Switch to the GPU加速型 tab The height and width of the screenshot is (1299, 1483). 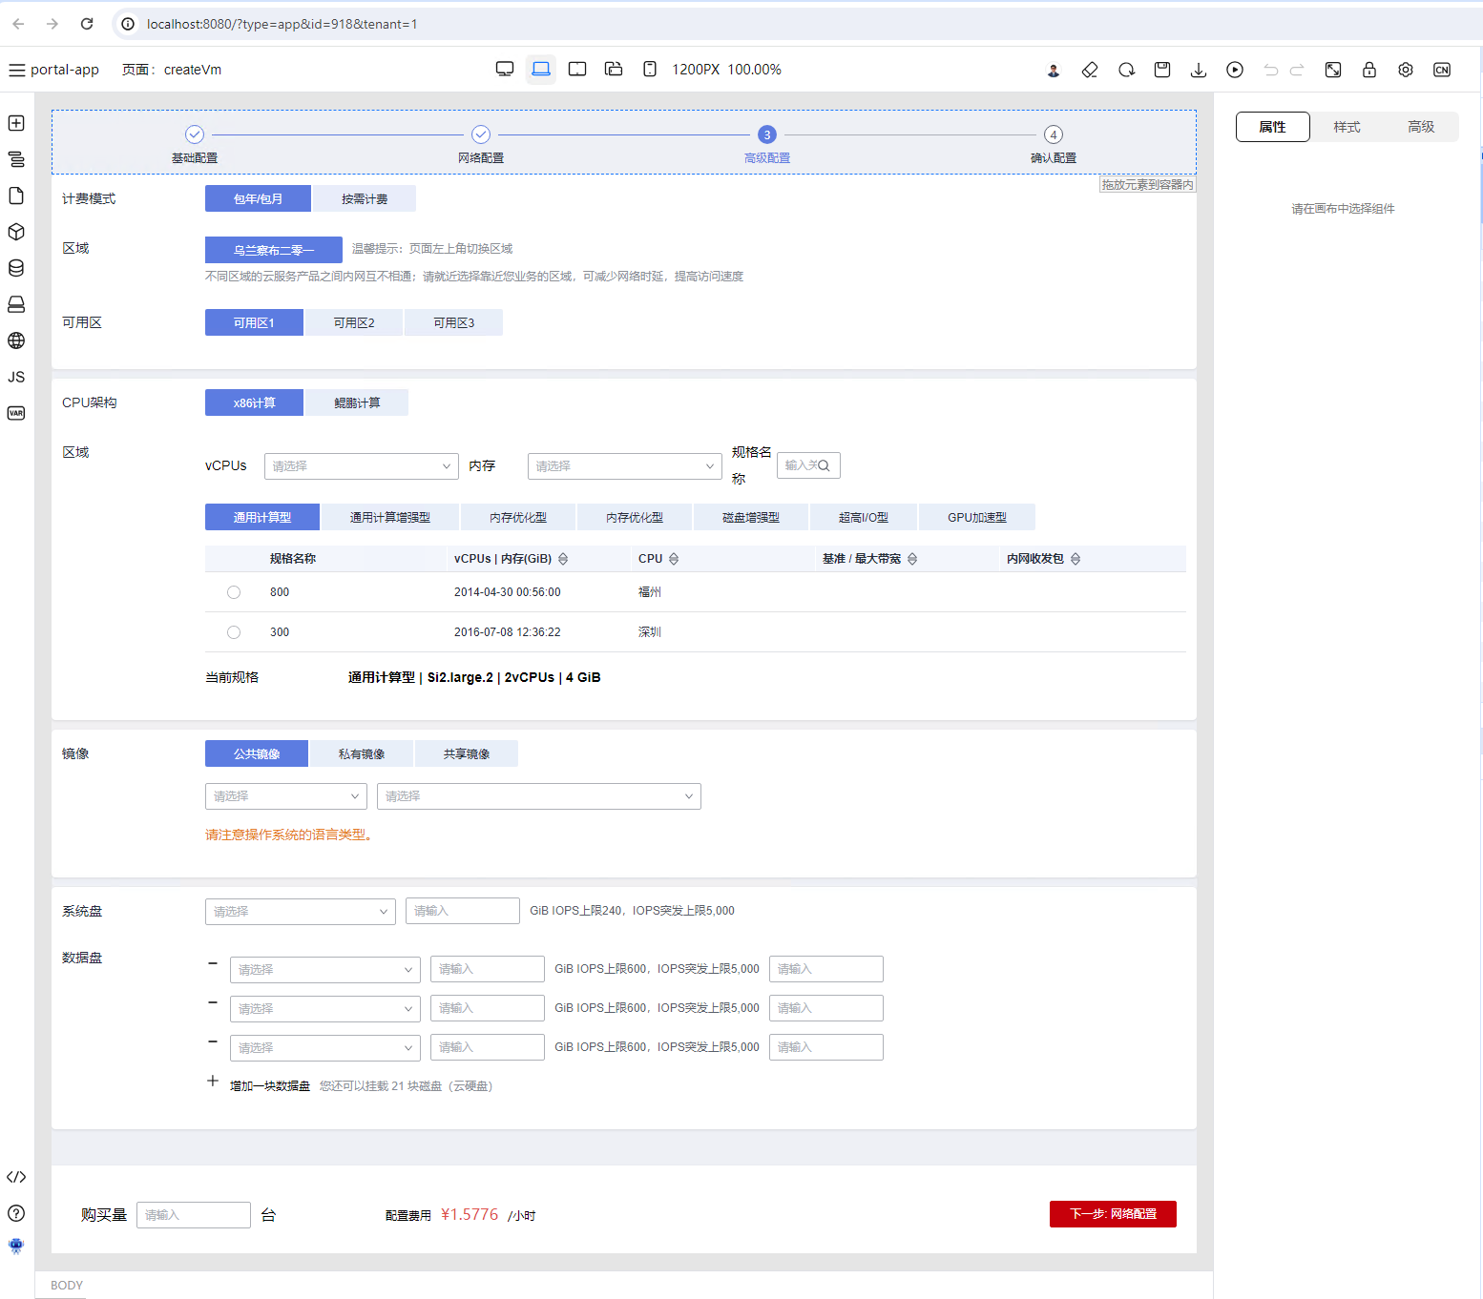point(977,517)
